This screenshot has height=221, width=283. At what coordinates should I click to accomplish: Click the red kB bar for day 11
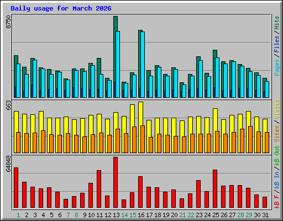[99, 189]
